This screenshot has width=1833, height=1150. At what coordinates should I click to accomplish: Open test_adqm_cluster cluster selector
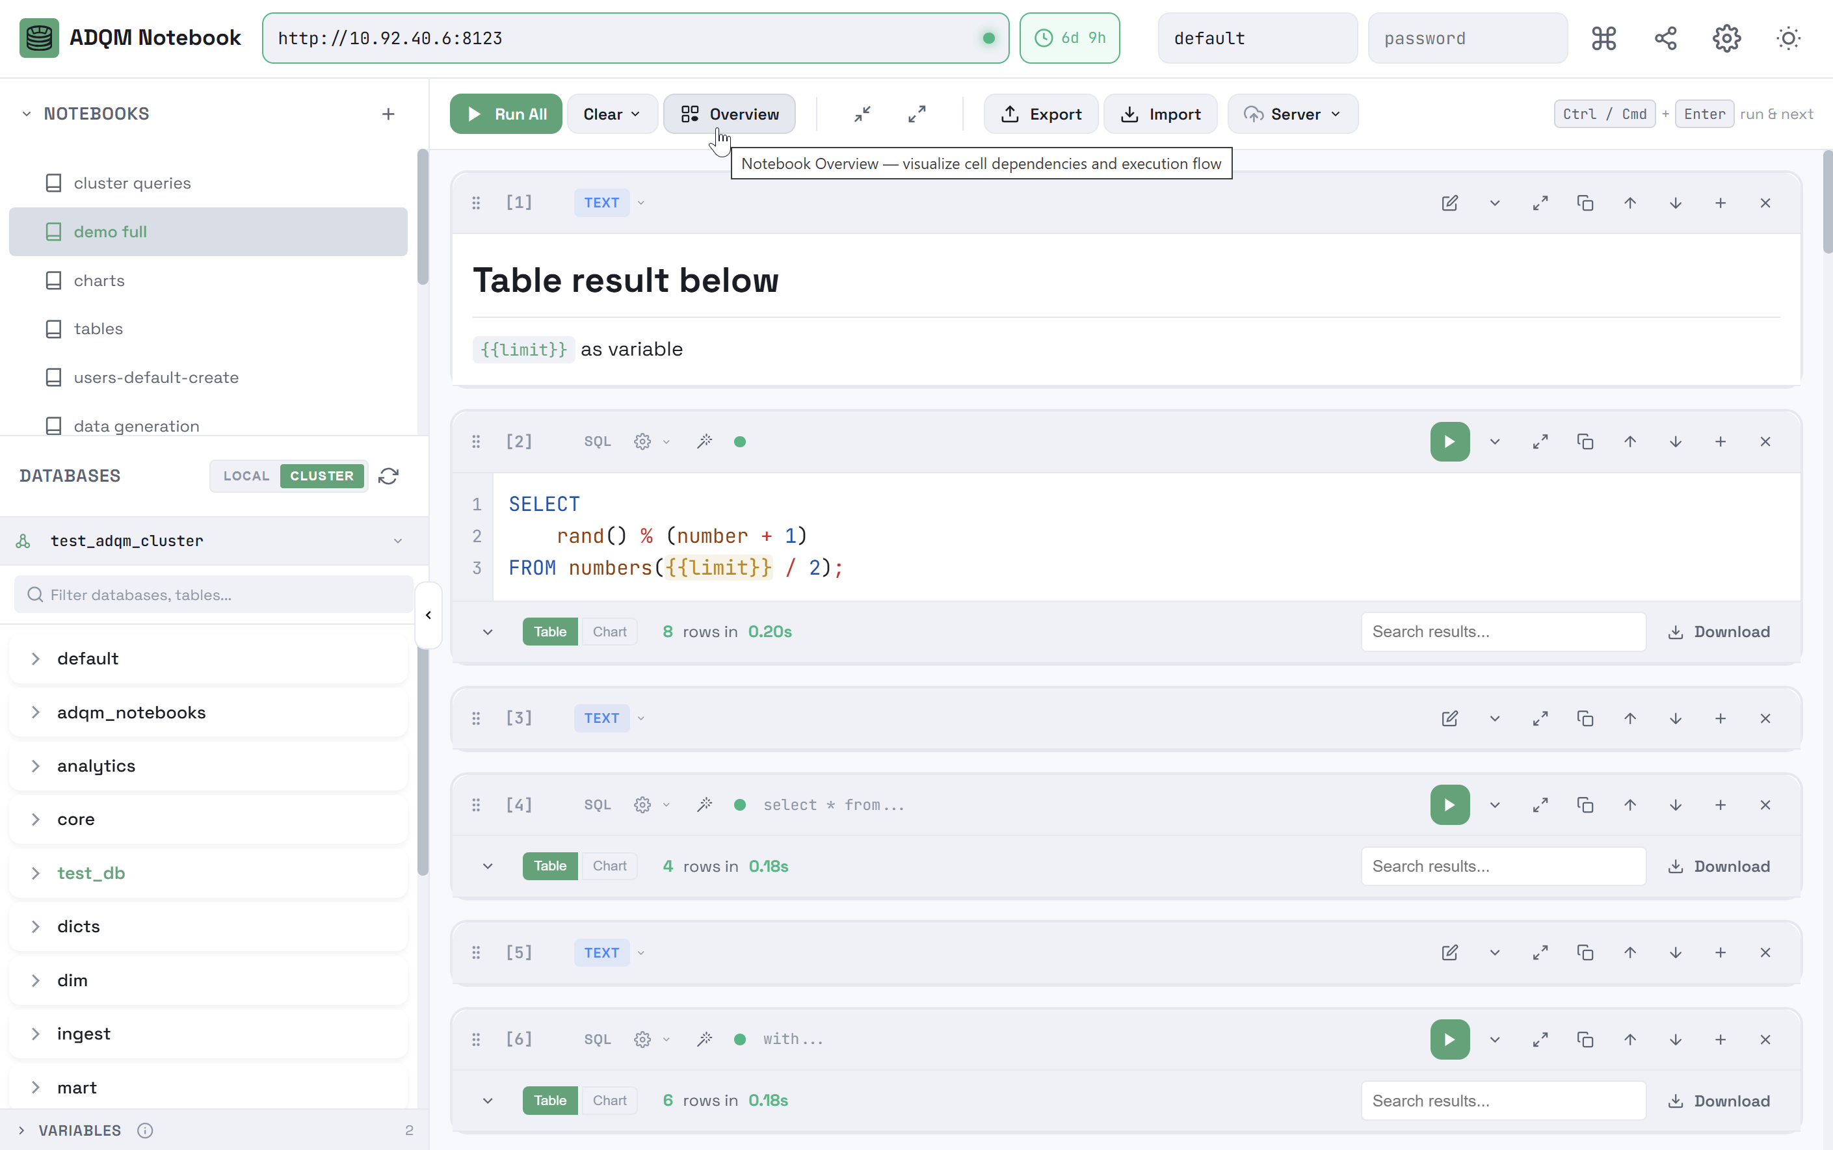215,541
